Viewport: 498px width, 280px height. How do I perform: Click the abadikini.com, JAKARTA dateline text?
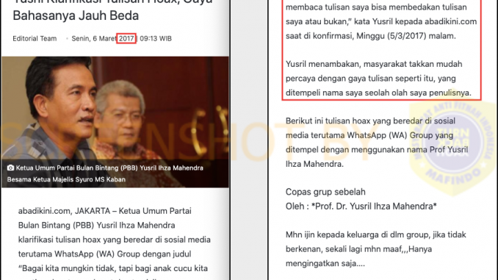pyautogui.click(x=62, y=211)
